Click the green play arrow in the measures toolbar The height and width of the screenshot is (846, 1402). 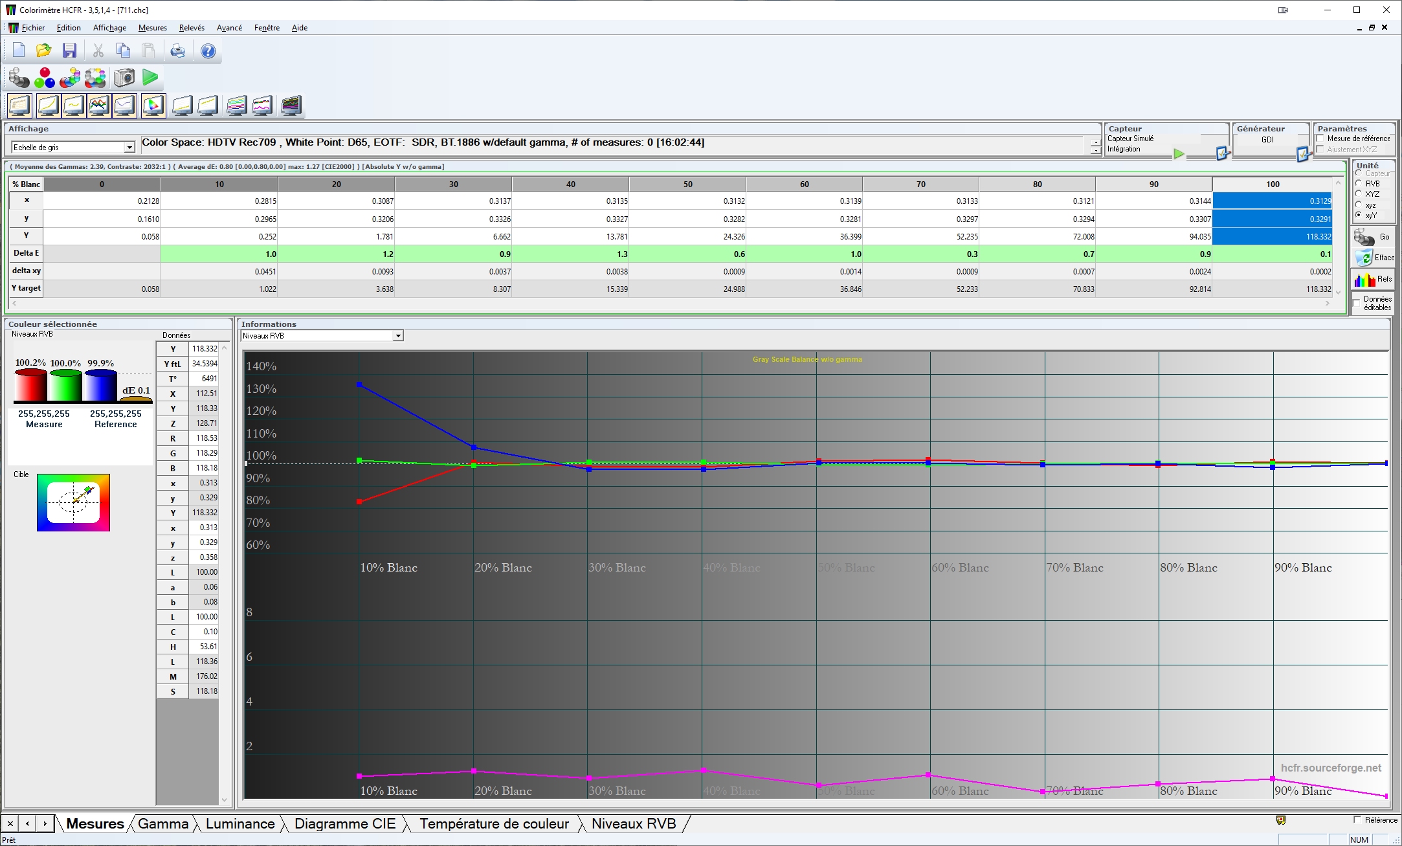coord(150,78)
